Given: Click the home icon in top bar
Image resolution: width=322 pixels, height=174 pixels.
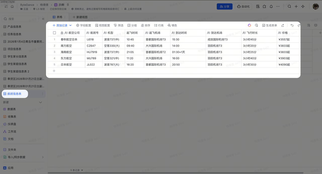Looking at the screenshot, I should point(12,7).
